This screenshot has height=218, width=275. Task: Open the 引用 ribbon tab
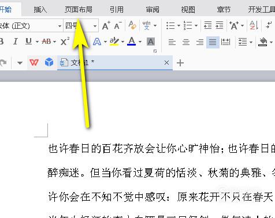coord(117,9)
